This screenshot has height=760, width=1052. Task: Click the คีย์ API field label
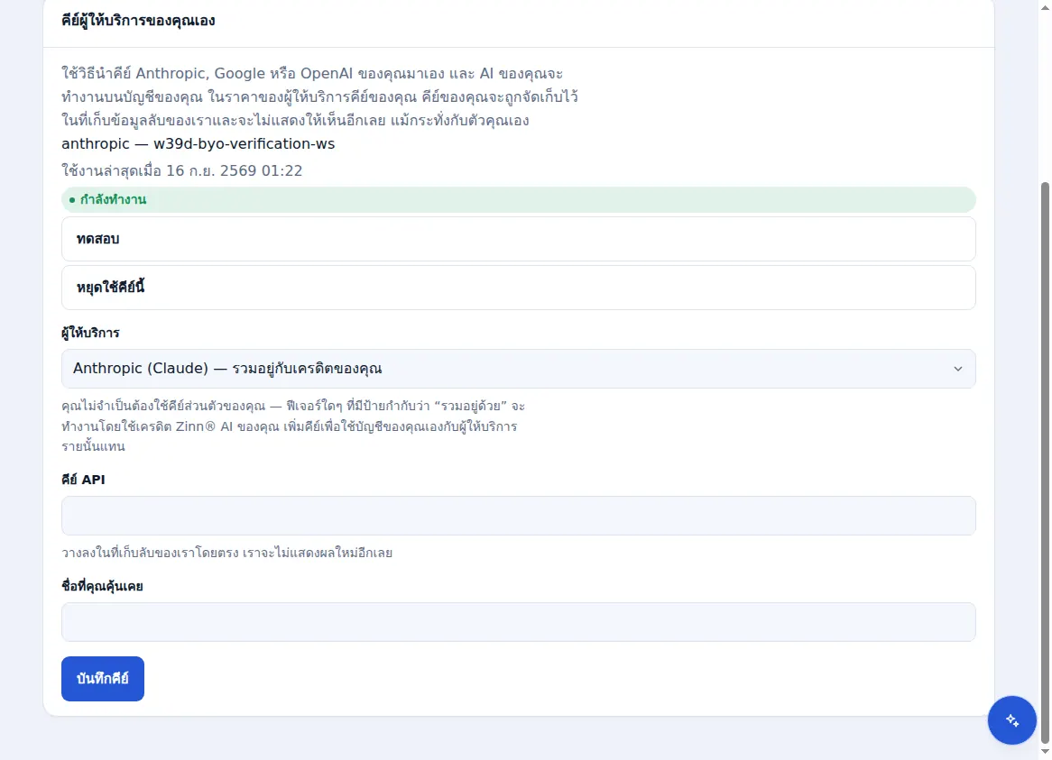83,480
